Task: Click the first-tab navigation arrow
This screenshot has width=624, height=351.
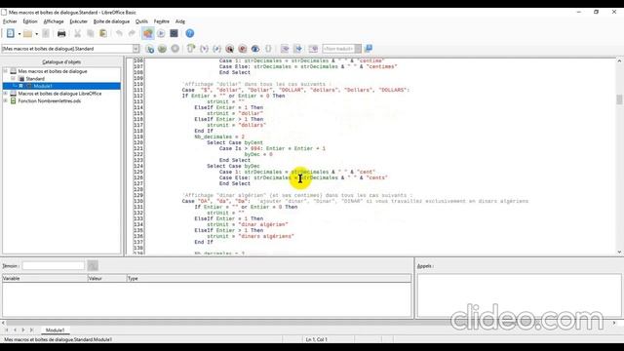Action: tap(7, 331)
